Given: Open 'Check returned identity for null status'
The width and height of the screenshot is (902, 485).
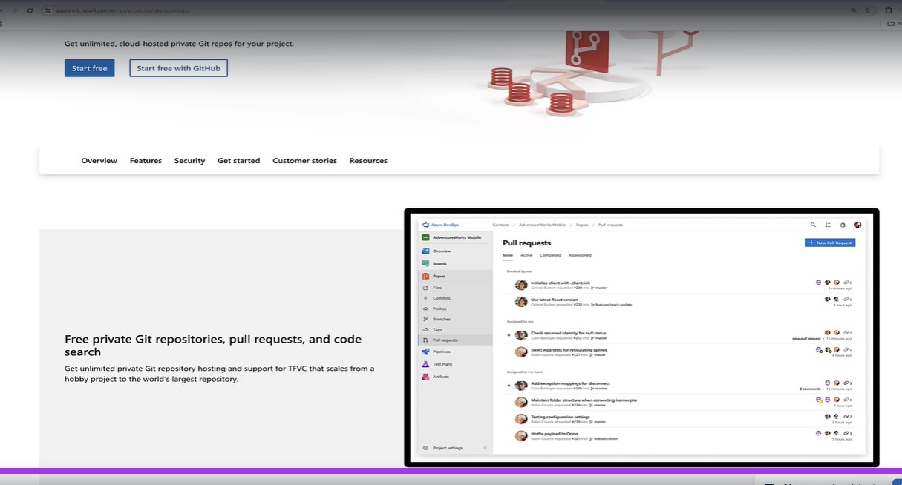Looking at the screenshot, I should pos(568,333).
